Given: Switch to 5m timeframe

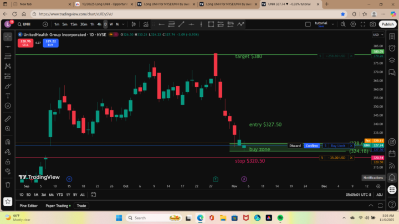Looking at the screenshot, I should [x=65, y=24].
